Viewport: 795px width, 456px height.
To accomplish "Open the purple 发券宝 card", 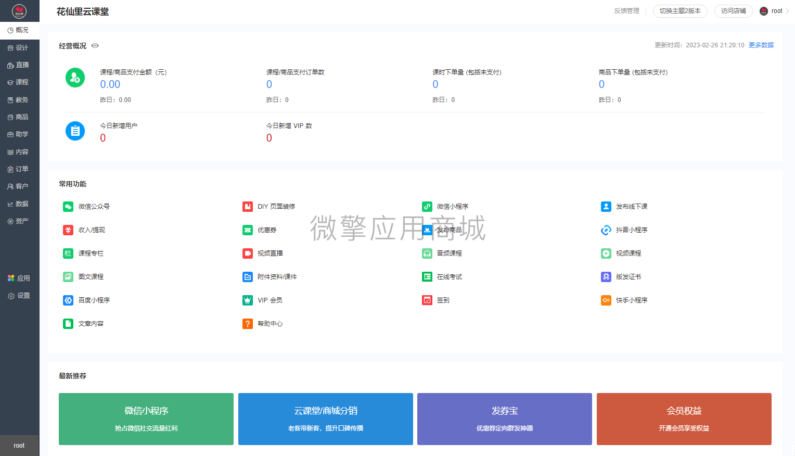I will click(505, 419).
